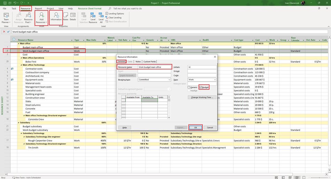Open the Cost type column filter dropdown
The image size is (331, 179).
253,40
